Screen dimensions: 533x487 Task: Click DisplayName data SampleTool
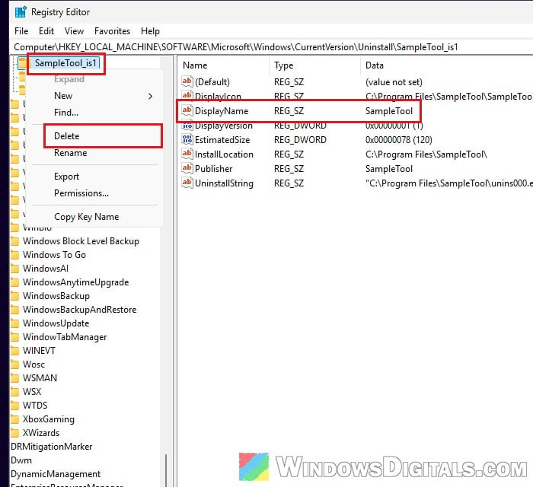[x=389, y=110]
